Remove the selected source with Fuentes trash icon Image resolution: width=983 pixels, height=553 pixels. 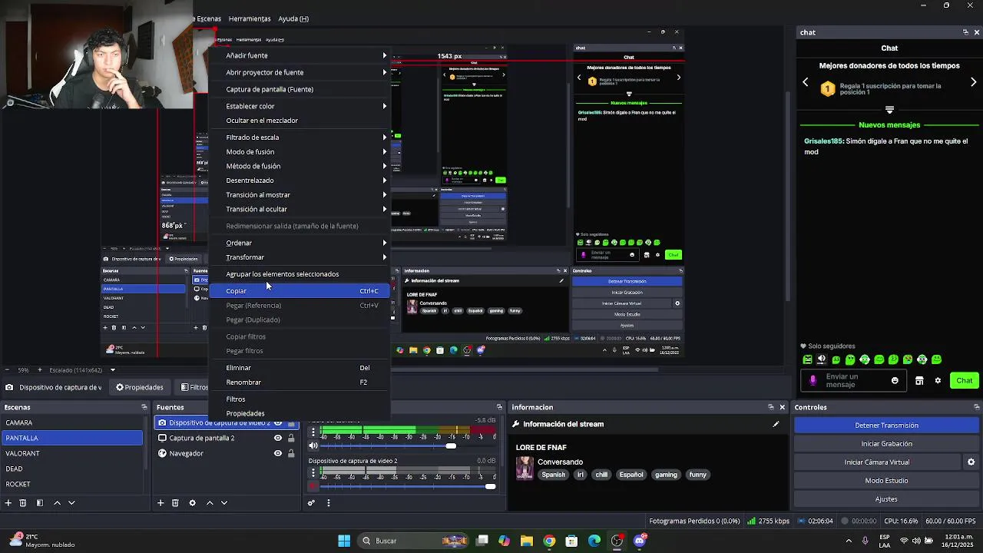pos(175,503)
